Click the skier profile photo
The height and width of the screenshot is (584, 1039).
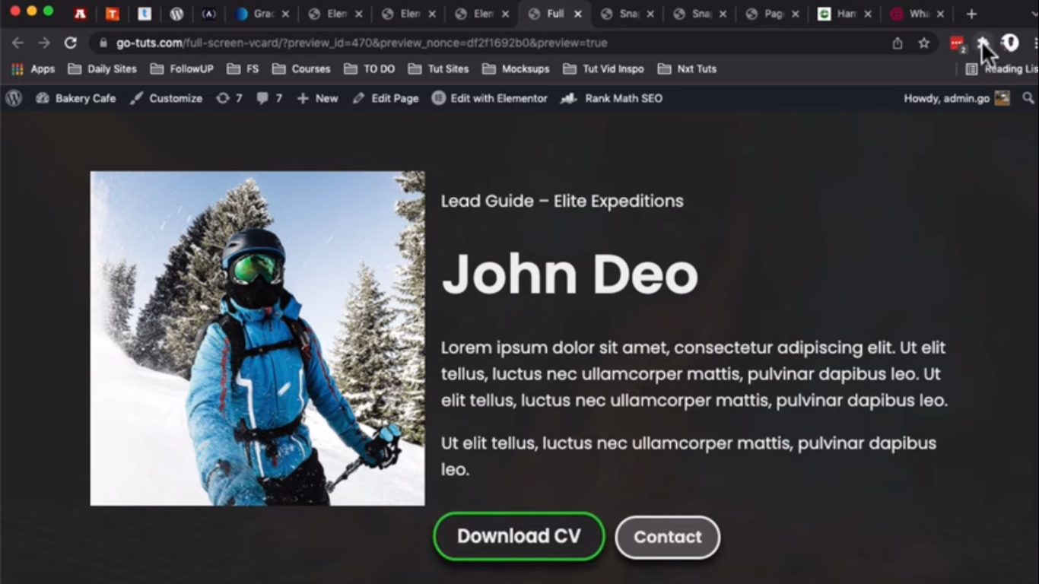click(x=257, y=338)
